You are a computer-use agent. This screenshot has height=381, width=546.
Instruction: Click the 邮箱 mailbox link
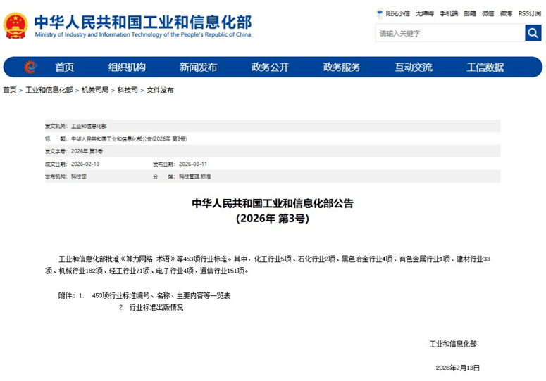(470, 13)
